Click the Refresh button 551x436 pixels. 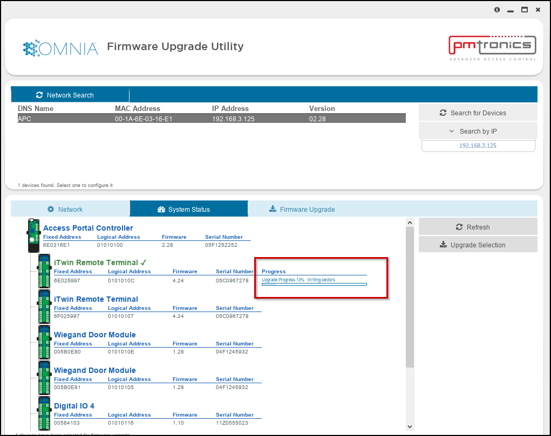click(478, 227)
